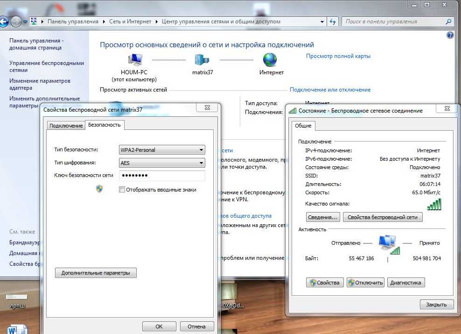461x334 pixels.
Task: Click Сеть и Интернет breadcrumb
Action: pos(130,21)
